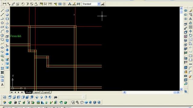Screen dimensions: 193x108
Task: Pick the Diameter dimension tool
Action: (32, 4)
